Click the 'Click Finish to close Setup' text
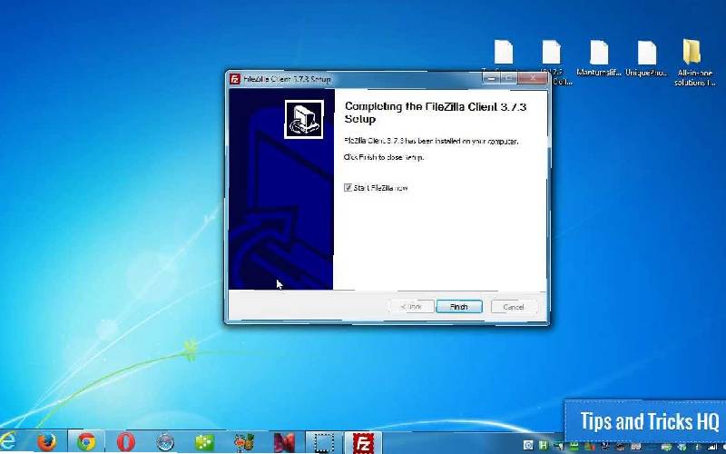Image resolution: width=726 pixels, height=454 pixels. 384,157
